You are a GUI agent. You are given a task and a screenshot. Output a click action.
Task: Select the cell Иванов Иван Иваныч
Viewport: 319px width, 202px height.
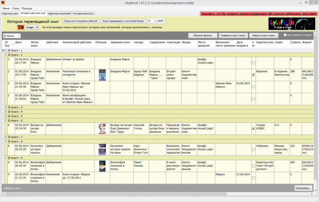[x=225, y=87]
